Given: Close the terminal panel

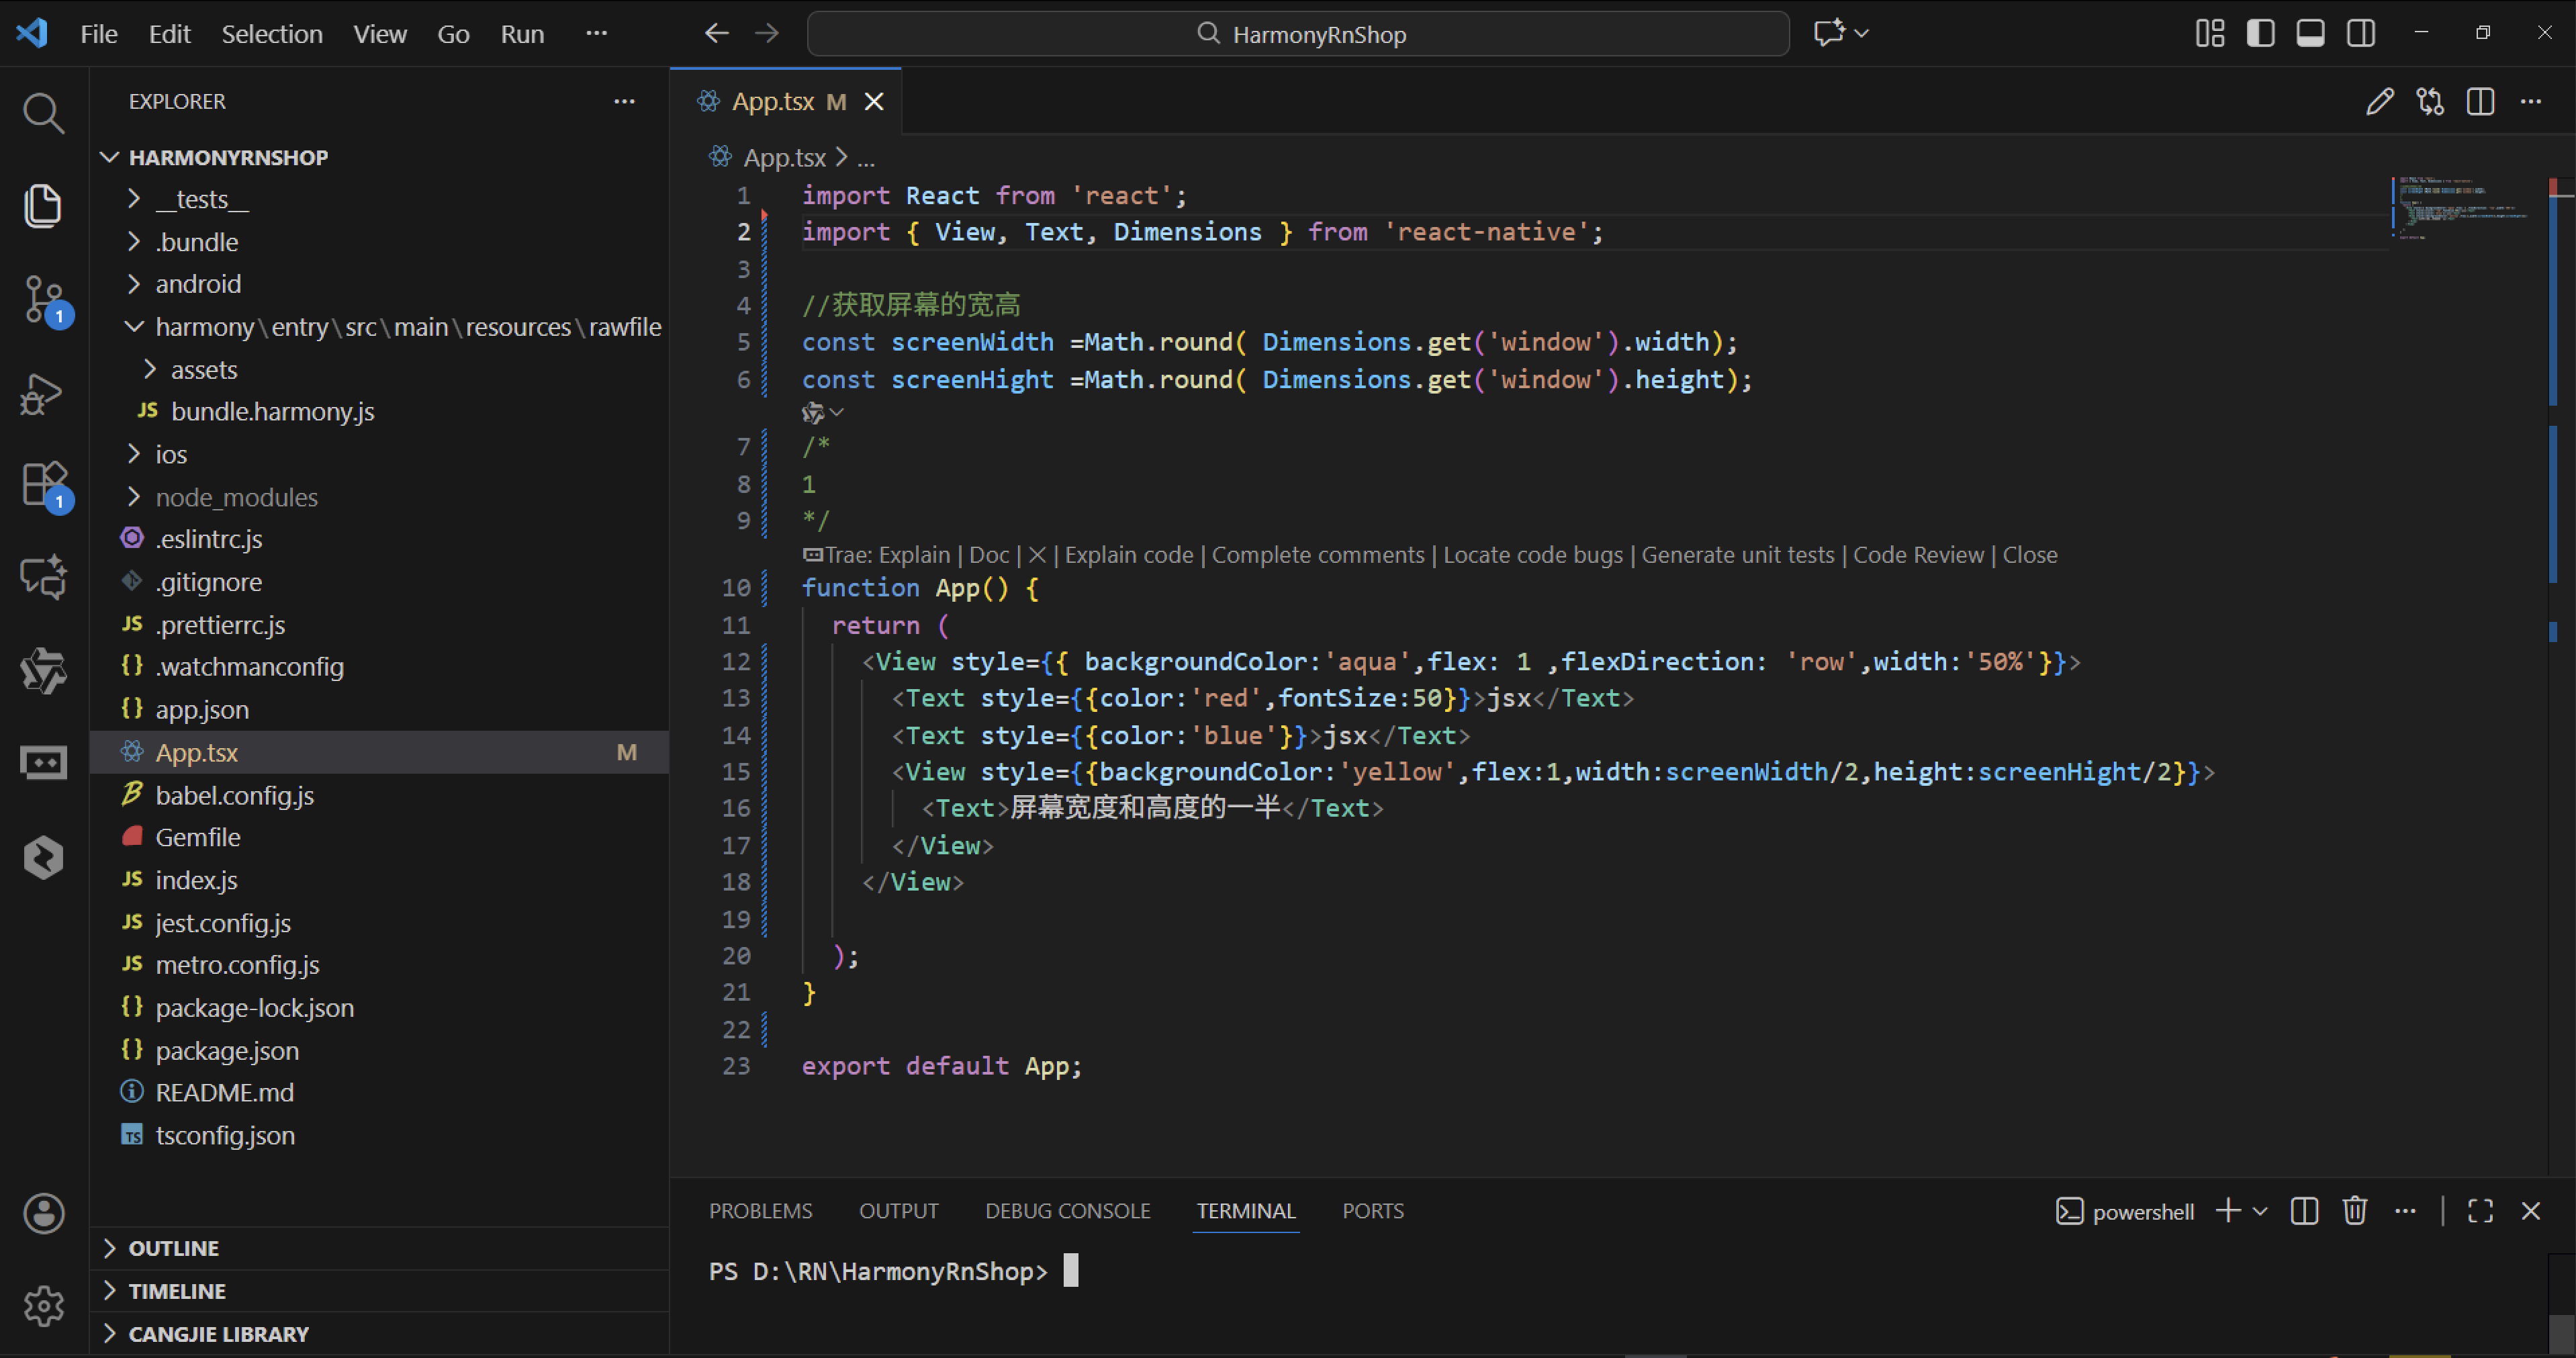Looking at the screenshot, I should (2530, 1211).
